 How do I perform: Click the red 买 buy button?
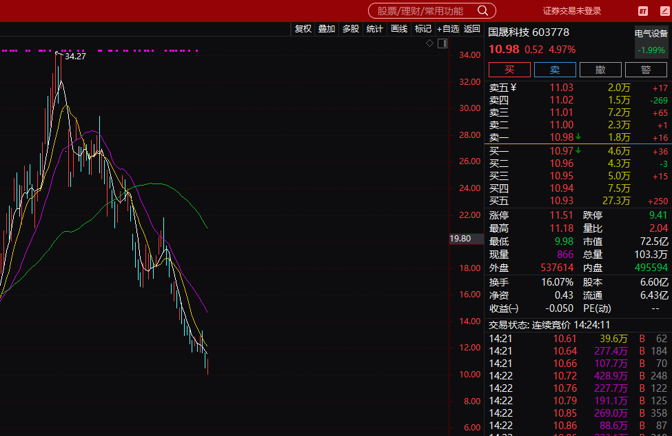[x=509, y=70]
